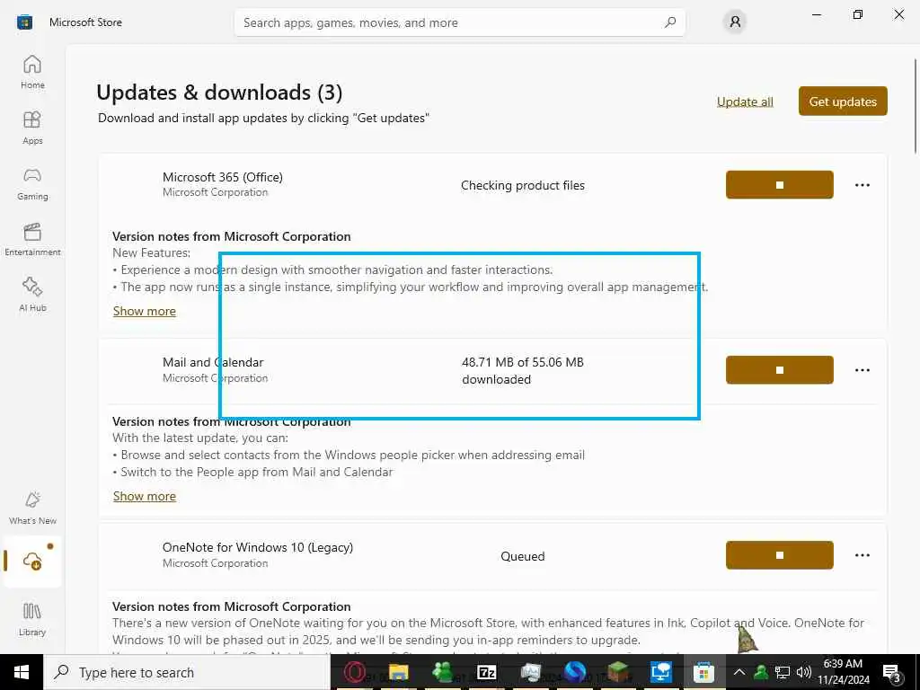Open the Gaming section
920x690 pixels.
(32, 183)
